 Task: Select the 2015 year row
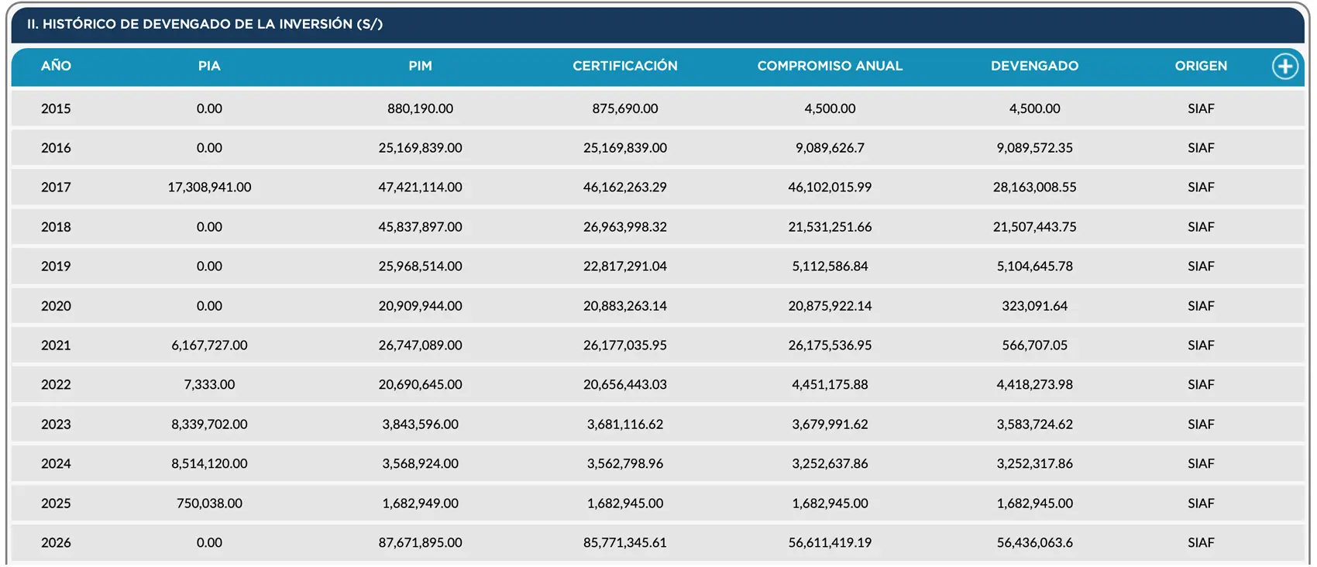(x=658, y=108)
